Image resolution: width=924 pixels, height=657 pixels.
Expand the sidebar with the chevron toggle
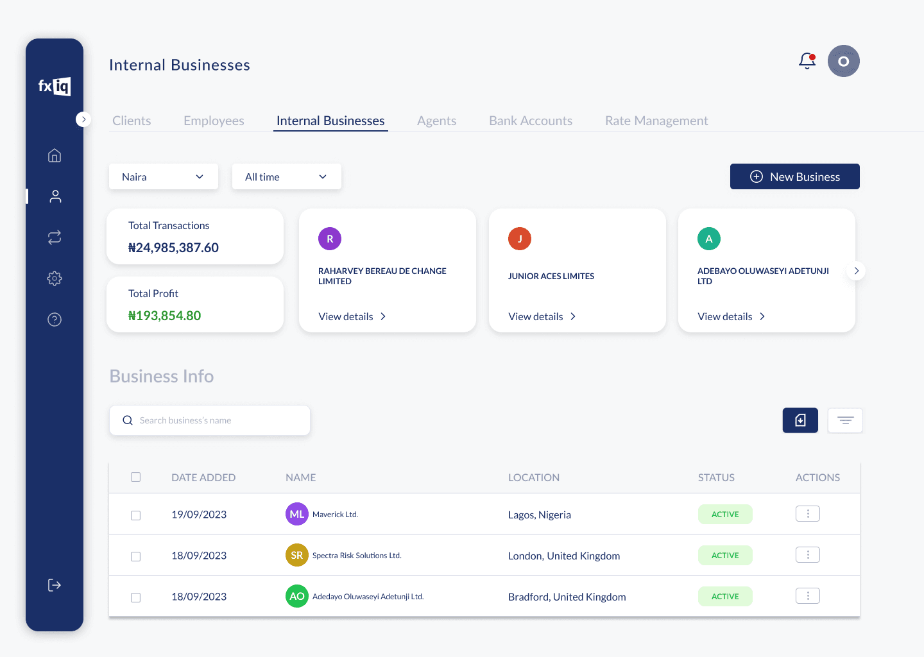tap(83, 119)
